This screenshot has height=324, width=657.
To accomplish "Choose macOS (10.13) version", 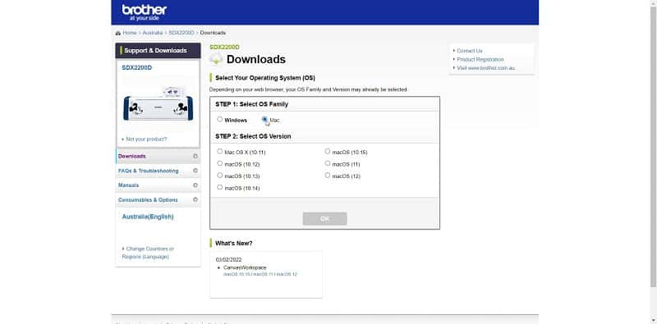I will [219, 176].
